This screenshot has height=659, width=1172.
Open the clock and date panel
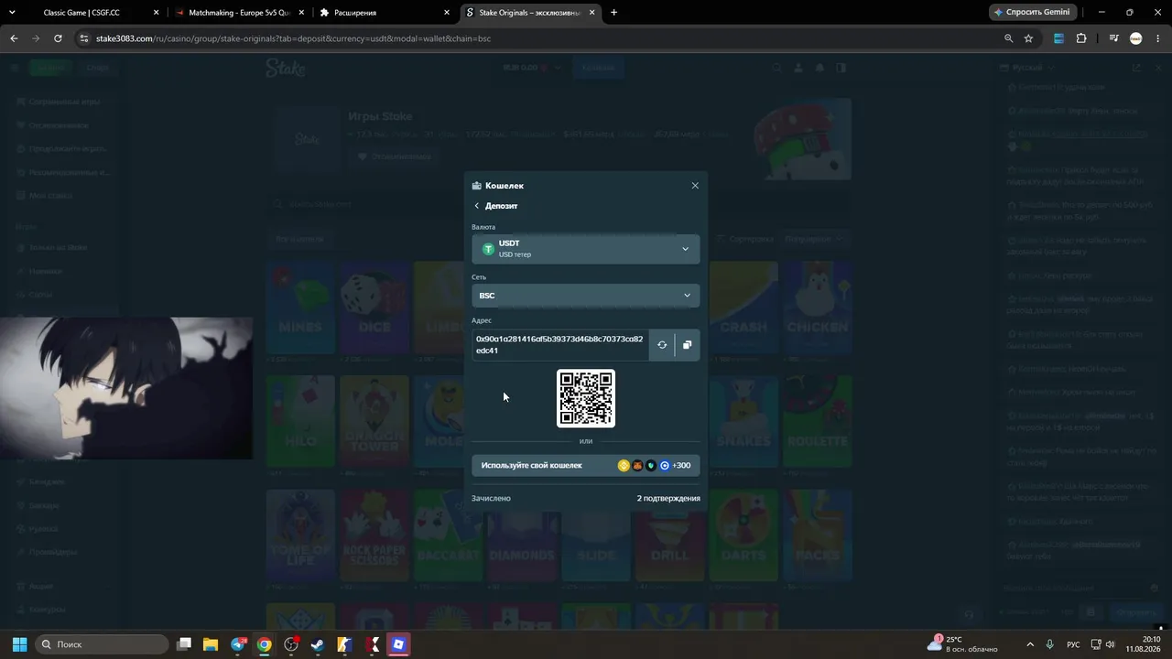click(x=1144, y=644)
